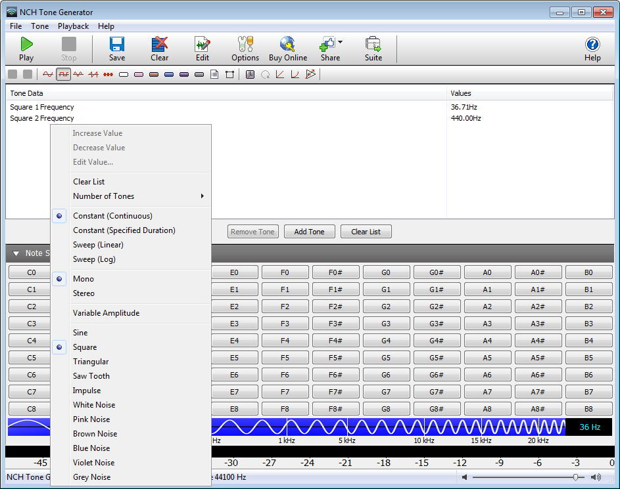The width and height of the screenshot is (620, 489).
Task: Click the specified duration clock toolbar icon
Action: click(x=250, y=74)
